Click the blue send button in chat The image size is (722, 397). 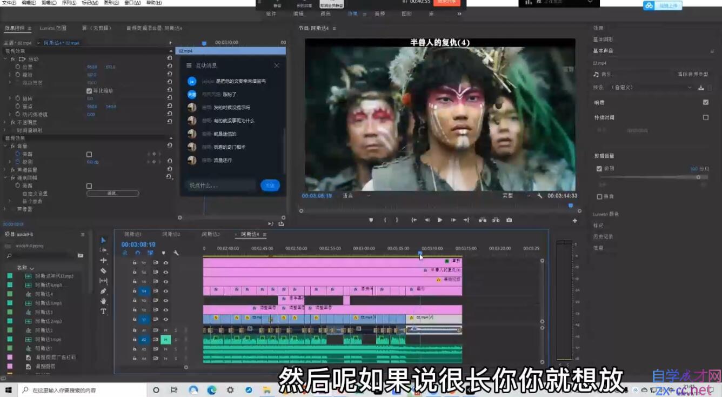pos(270,186)
